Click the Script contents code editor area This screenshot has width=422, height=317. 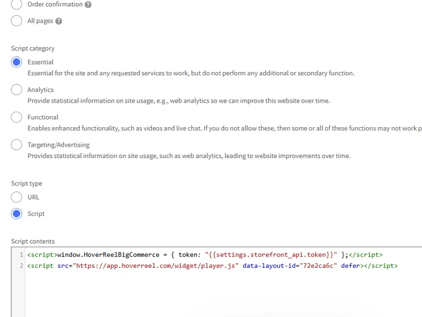[217, 282]
